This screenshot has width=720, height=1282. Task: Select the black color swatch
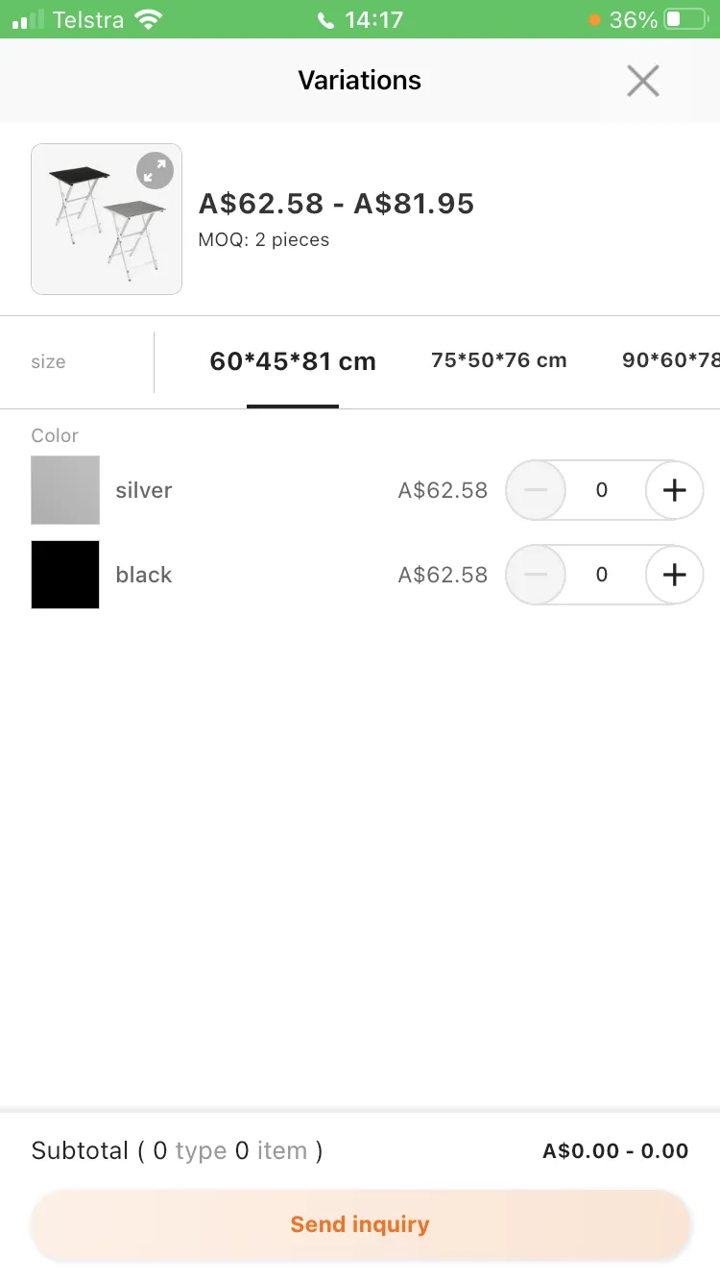65,575
